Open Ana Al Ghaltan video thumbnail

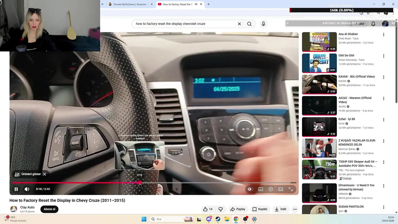(319, 42)
